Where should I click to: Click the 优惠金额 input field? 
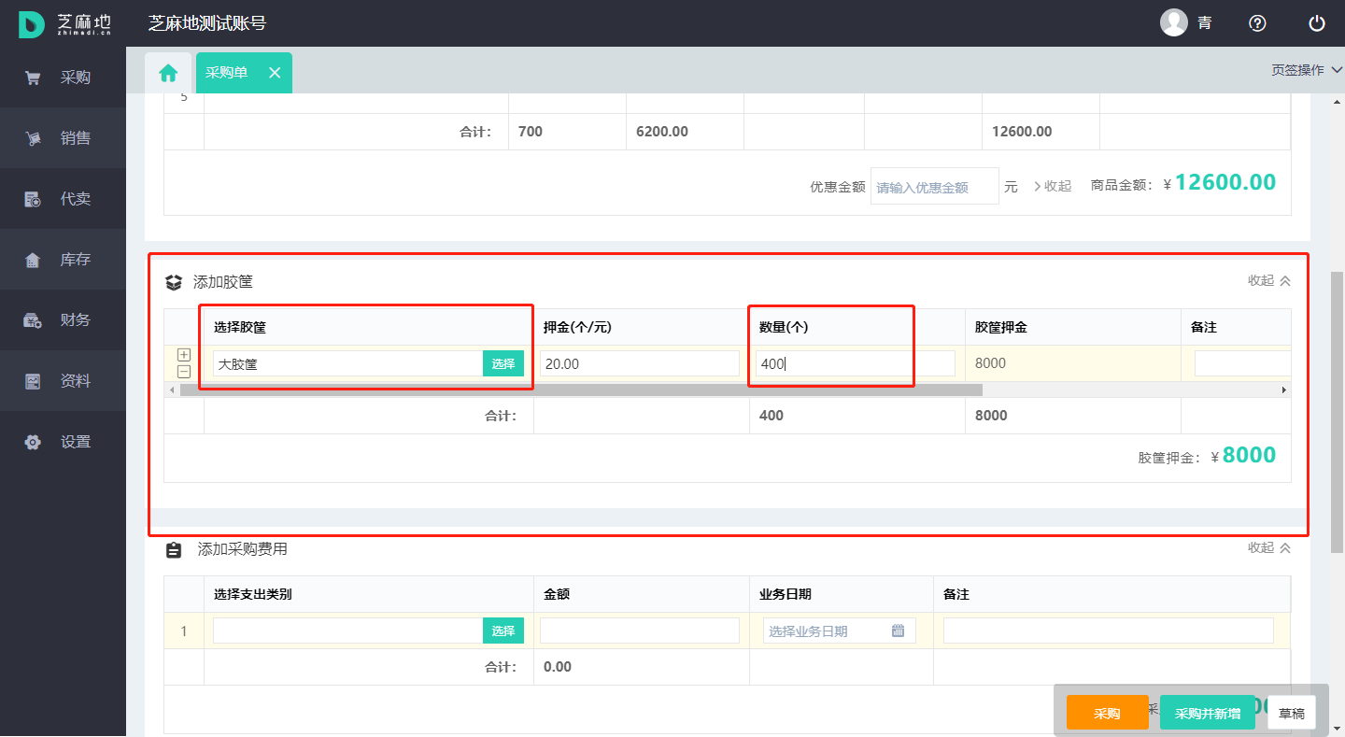[x=935, y=187]
